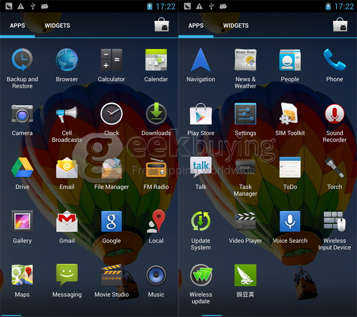This screenshot has height=317, width=357.
Task: Open the Messaging app
Action: pyautogui.click(x=67, y=275)
